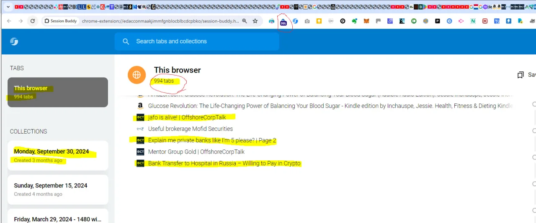Click the orange globe This browser icon
Screen dimensions: 536x223
point(137,75)
